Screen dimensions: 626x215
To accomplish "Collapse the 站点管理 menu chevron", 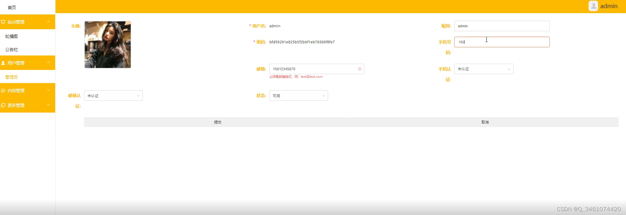I will tap(48, 22).
